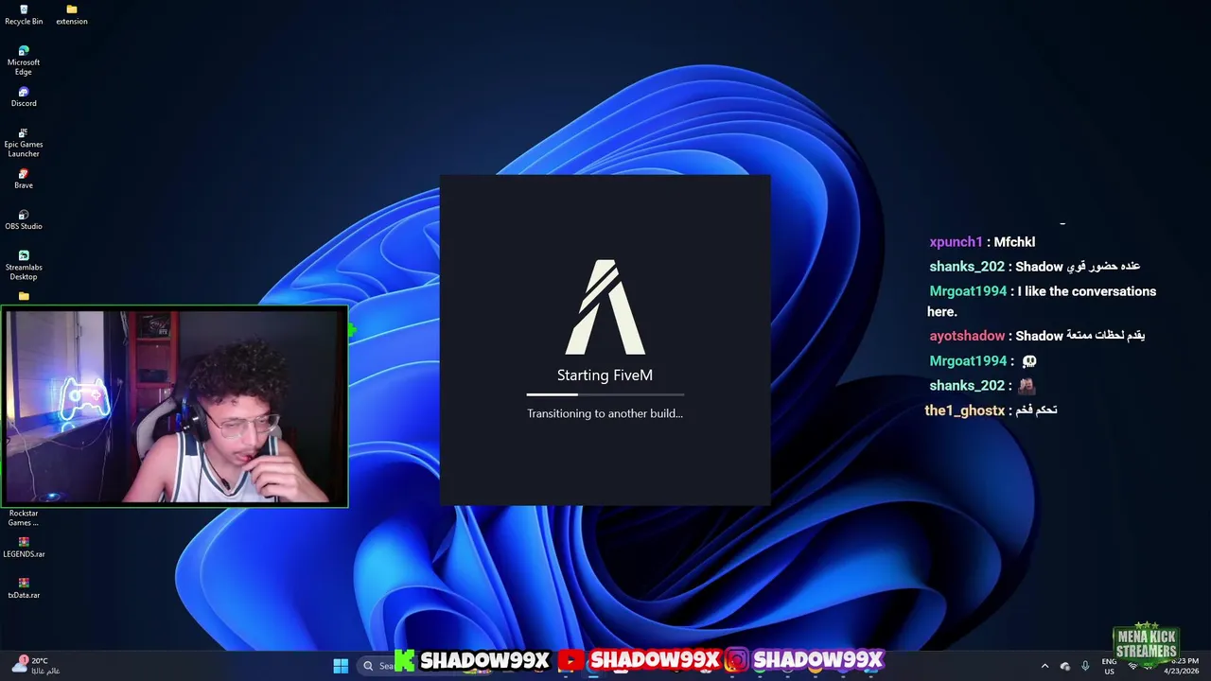The height and width of the screenshot is (681, 1211).
Task: Launch Brave browser shortcut
Action: (24, 179)
